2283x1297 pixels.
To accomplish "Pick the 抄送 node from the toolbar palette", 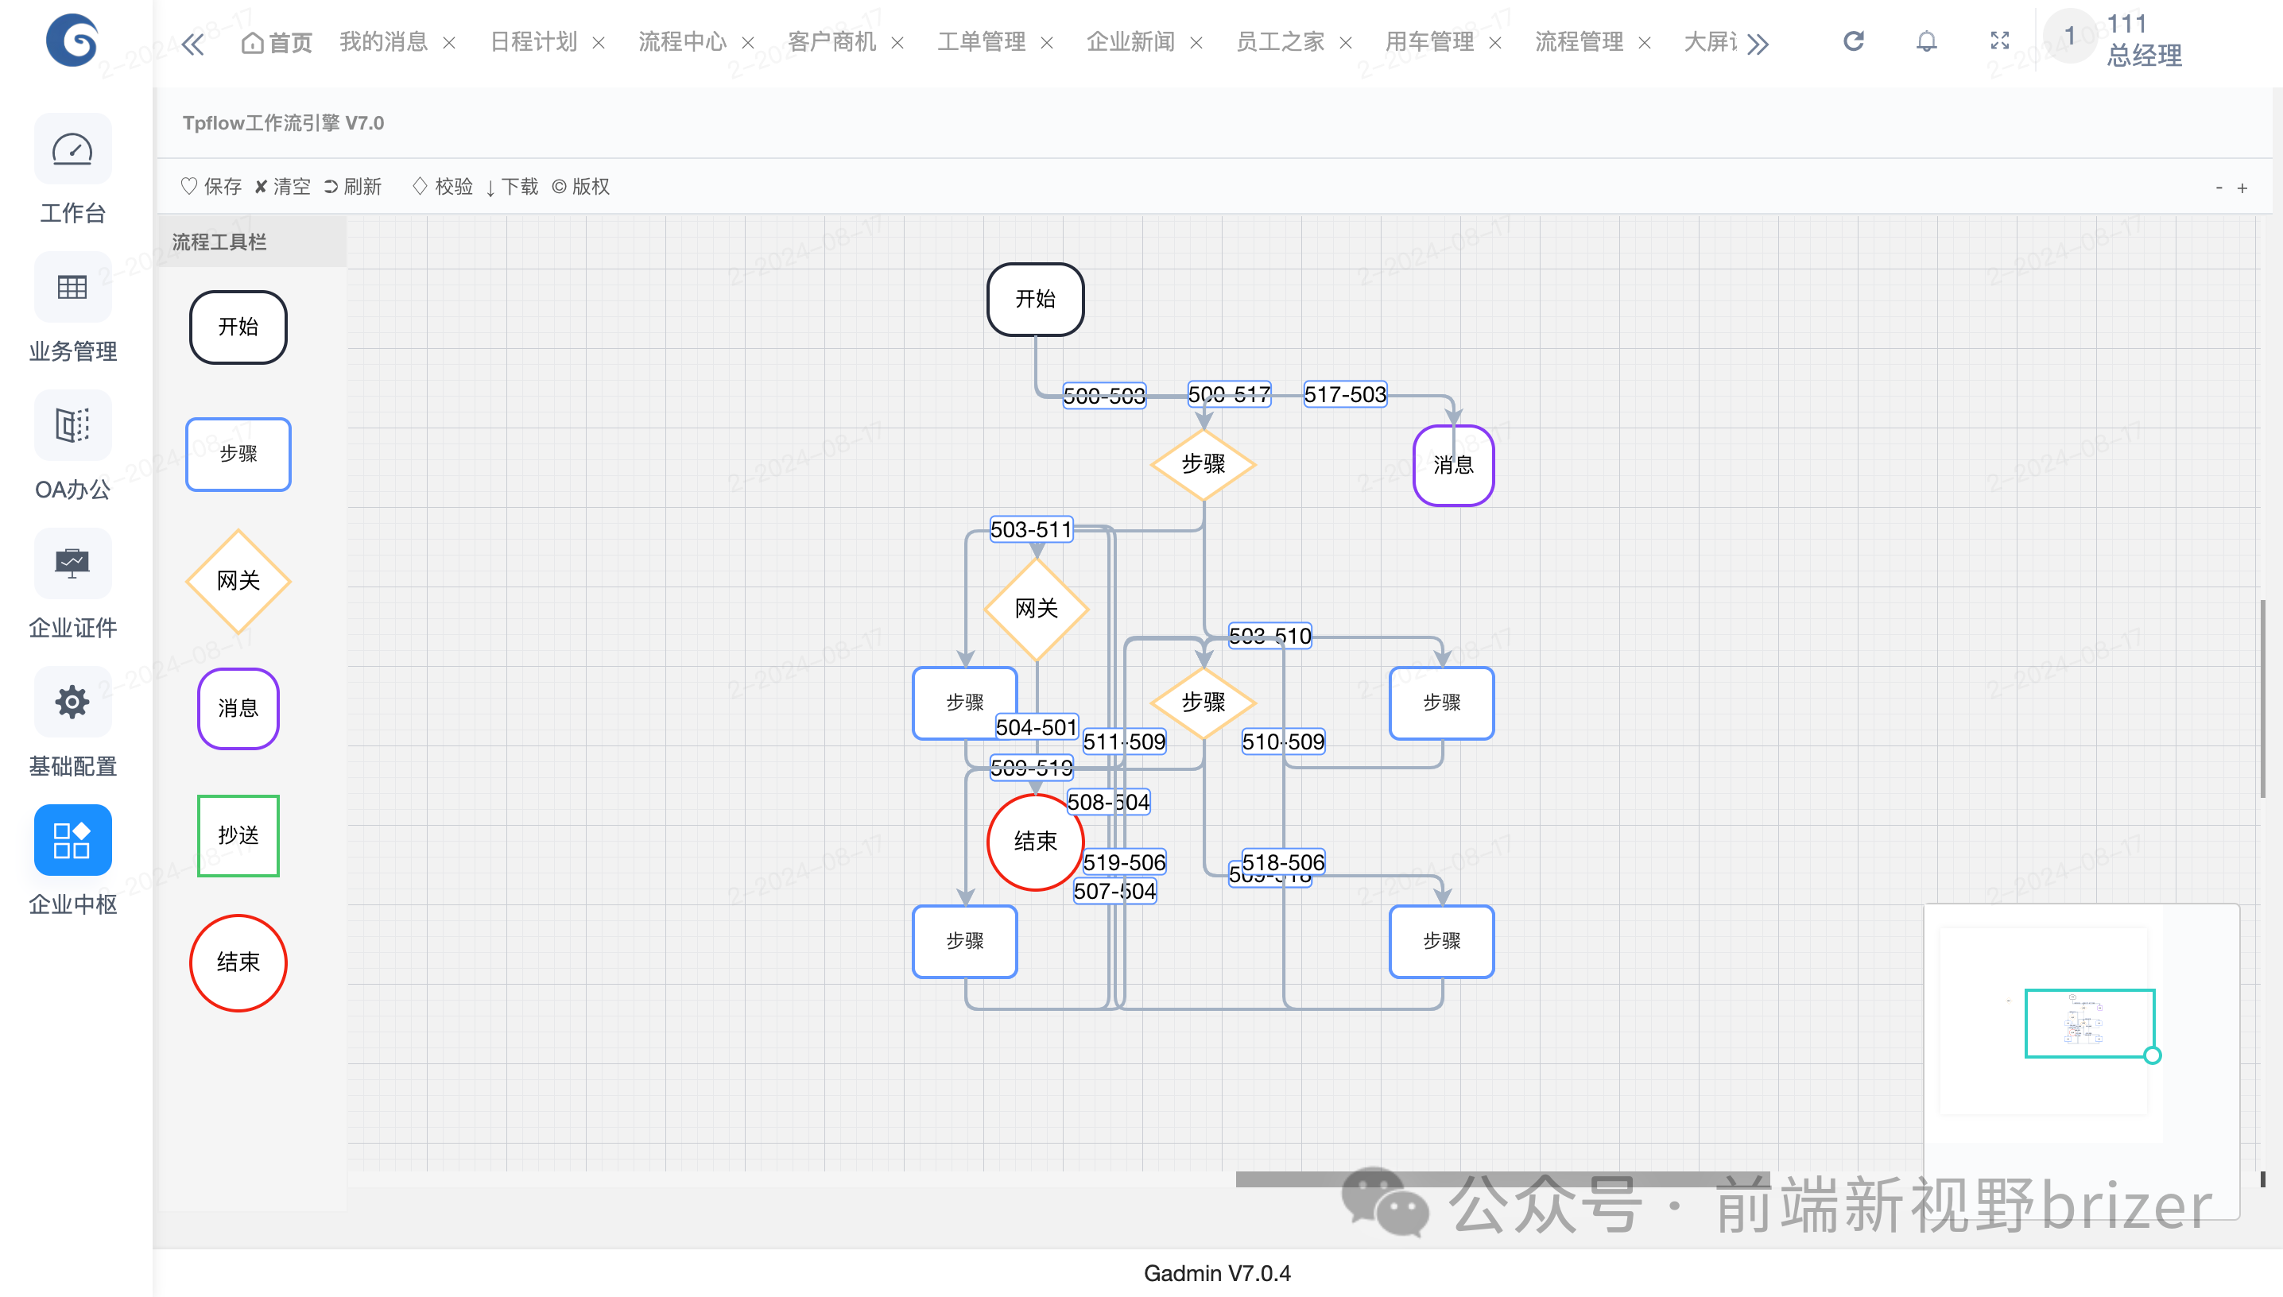I will coord(238,834).
